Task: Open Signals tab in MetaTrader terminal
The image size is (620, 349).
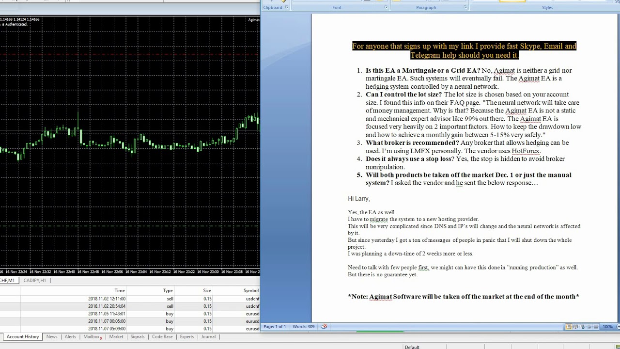Action: coord(138,337)
